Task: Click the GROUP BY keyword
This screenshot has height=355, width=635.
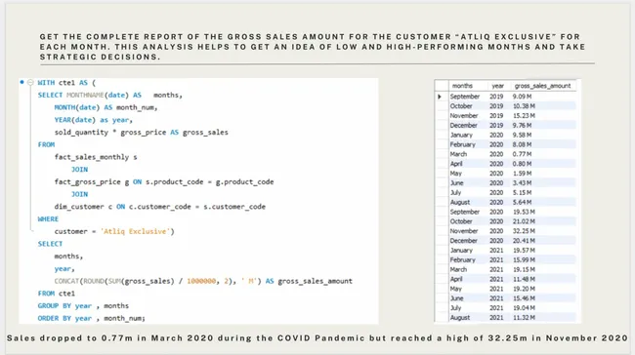Action: tap(55, 306)
